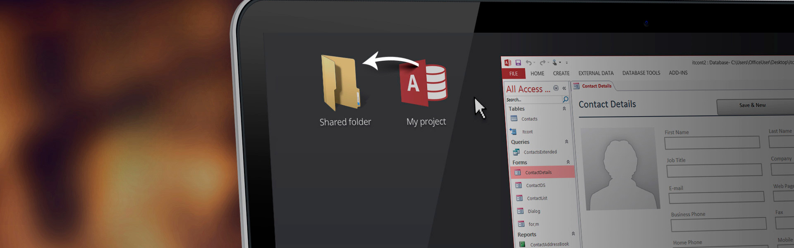Open the FILE tab

(x=514, y=74)
